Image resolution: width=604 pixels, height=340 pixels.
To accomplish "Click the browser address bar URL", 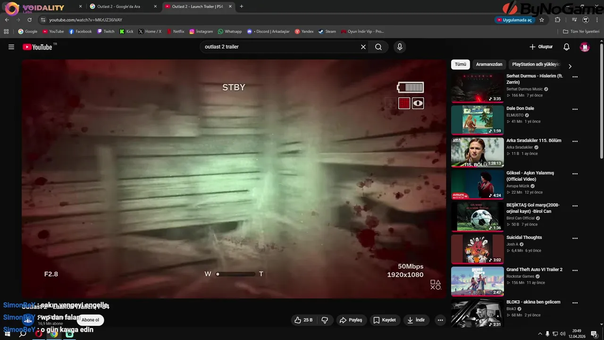I will coord(85,20).
